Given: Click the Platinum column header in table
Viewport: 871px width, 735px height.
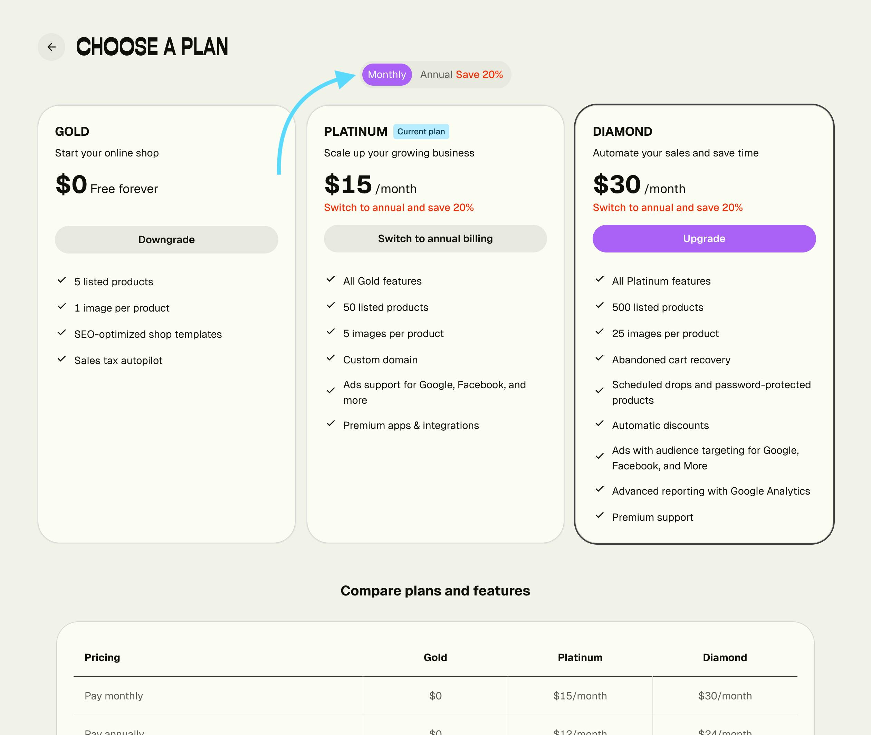Looking at the screenshot, I should coord(580,658).
